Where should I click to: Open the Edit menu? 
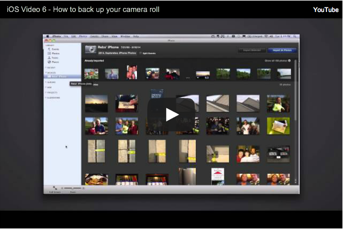click(x=74, y=36)
